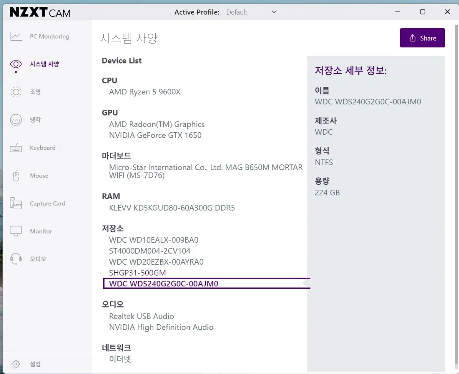The height and width of the screenshot is (374, 459).
Task: Select WDC WD20EZBX-00AYRA0 storage entry
Action: click(156, 262)
